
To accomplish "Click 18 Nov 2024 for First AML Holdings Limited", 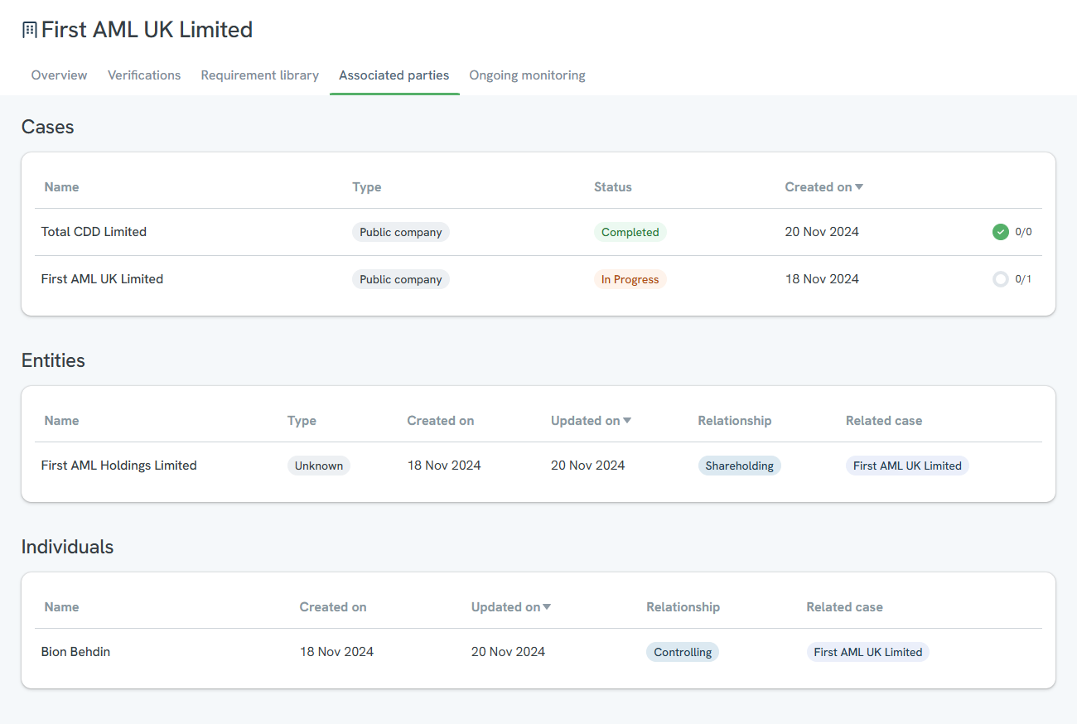I will (444, 466).
